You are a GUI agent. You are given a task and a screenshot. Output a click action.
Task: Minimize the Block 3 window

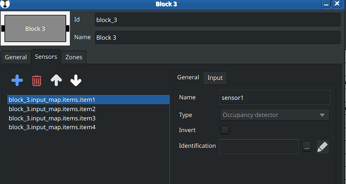(x=326, y=4)
